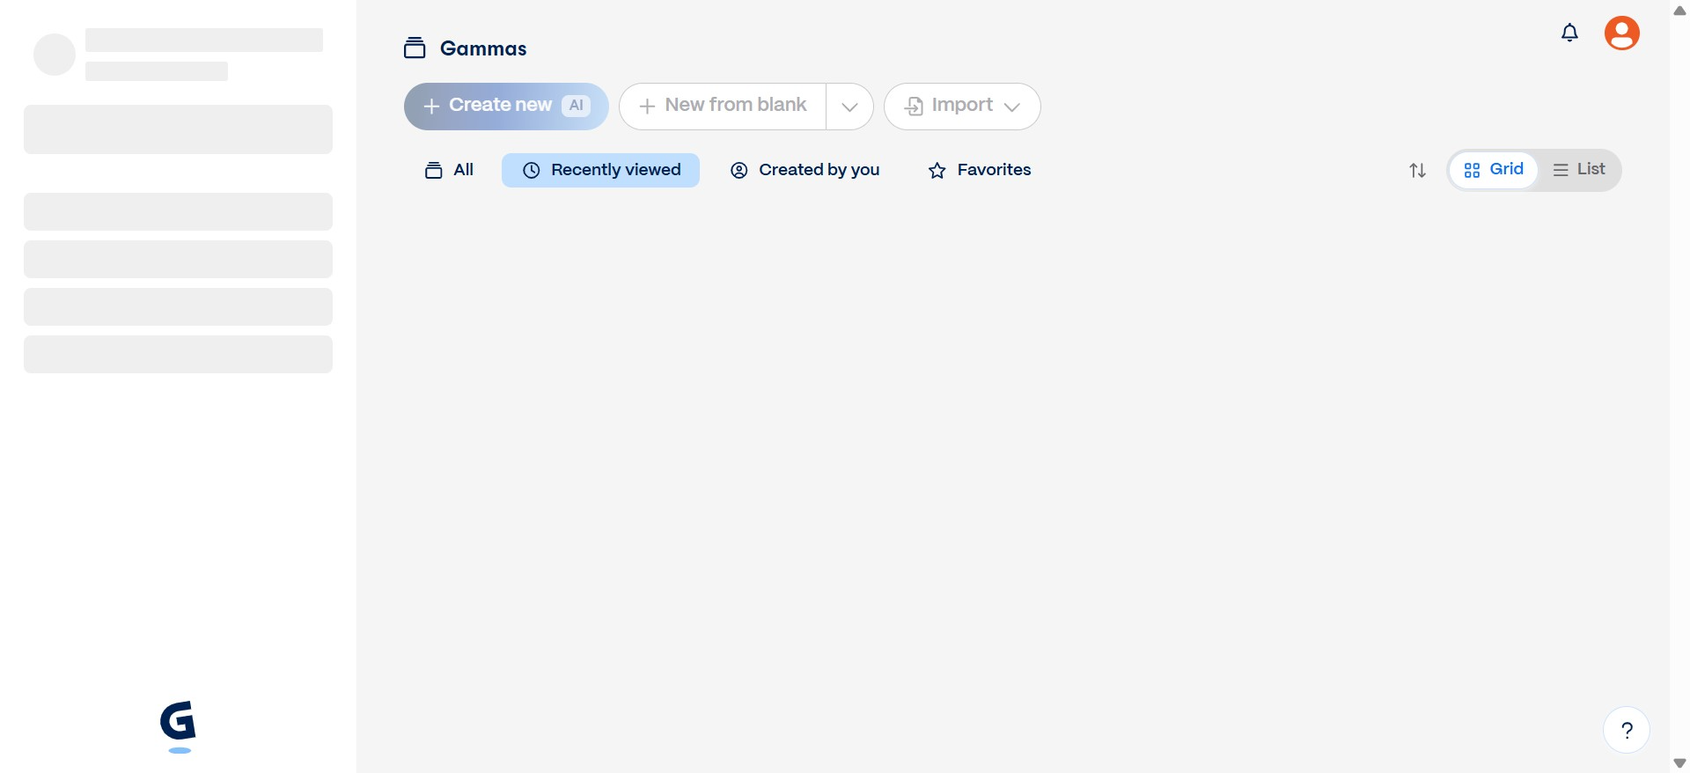Click the Gamma G logo
The width and height of the screenshot is (1690, 773).
178,723
